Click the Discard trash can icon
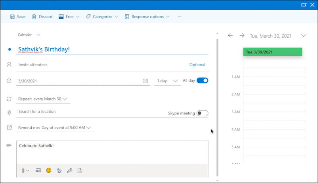The width and height of the screenshot is (318, 183). click(34, 17)
